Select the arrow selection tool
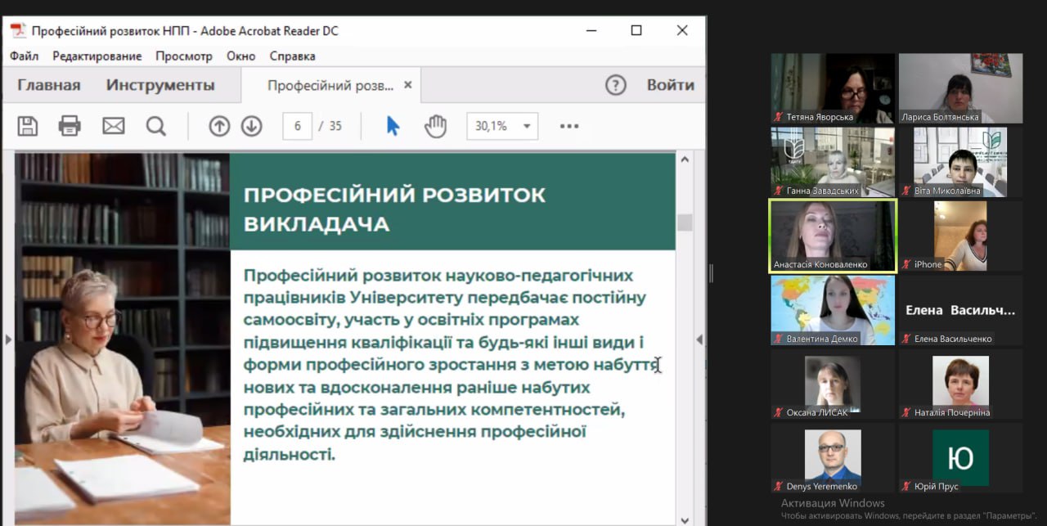 (393, 126)
